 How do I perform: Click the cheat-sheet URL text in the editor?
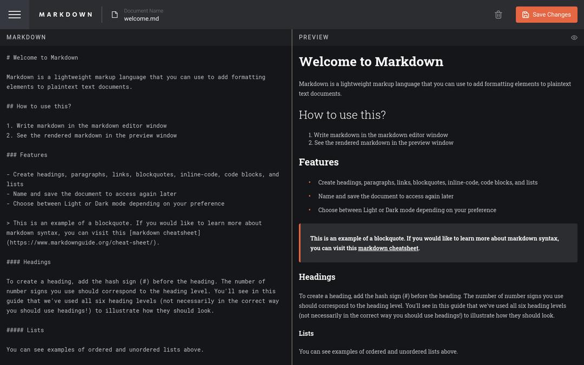tap(83, 242)
